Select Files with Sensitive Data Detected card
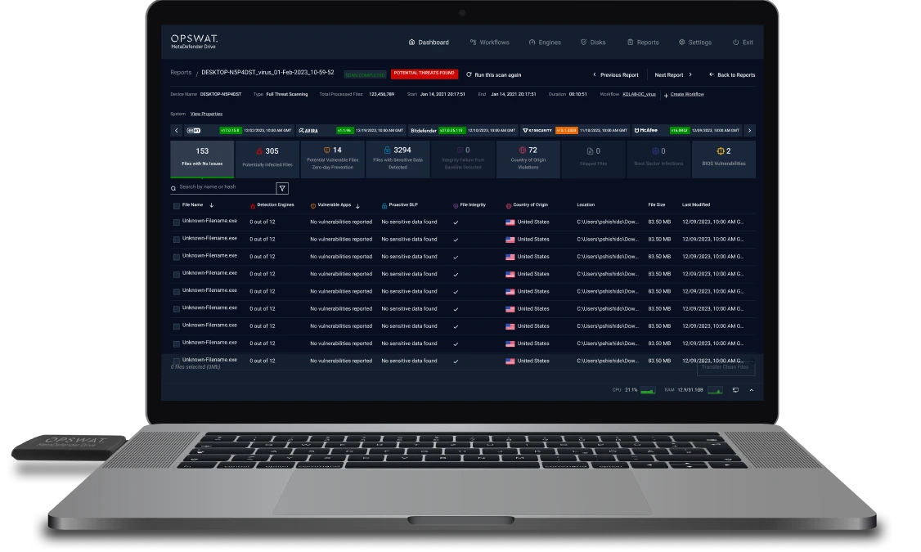 pyautogui.click(x=398, y=159)
